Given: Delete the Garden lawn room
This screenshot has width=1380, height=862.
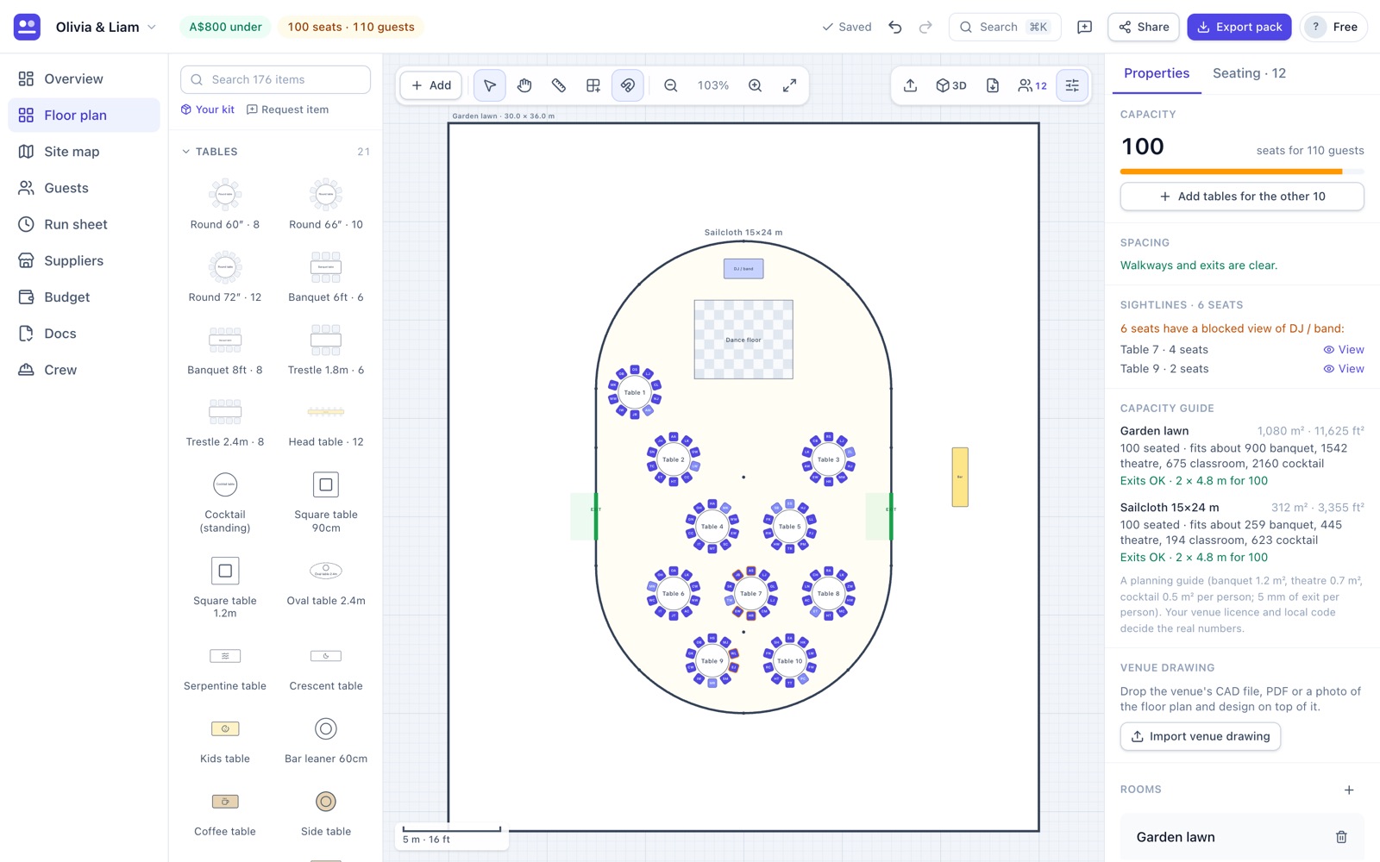Looking at the screenshot, I should point(1341,837).
